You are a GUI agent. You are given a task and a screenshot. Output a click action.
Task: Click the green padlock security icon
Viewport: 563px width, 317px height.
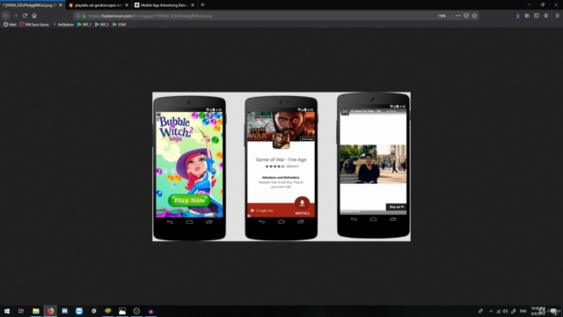click(84, 16)
